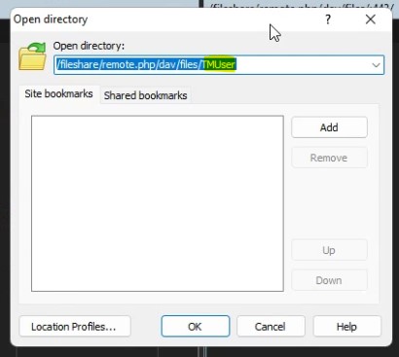Image resolution: width=399 pixels, height=357 pixels.
Task: Click the Open directory title bar text
Action: 51,19
